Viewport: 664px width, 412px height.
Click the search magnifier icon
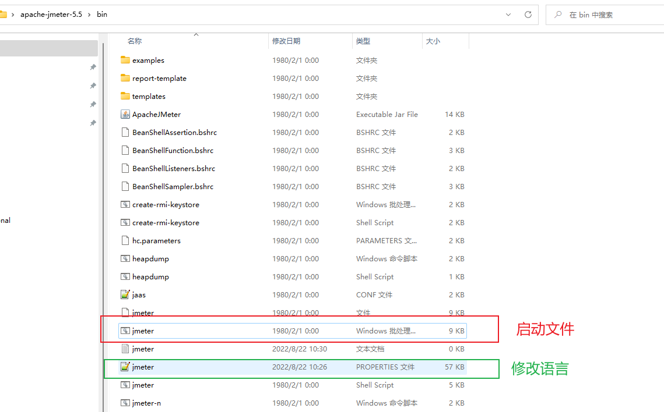(x=558, y=15)
